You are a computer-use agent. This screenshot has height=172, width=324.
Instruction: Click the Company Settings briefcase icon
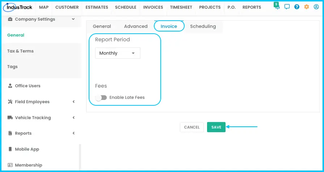[x=10, y=19]
